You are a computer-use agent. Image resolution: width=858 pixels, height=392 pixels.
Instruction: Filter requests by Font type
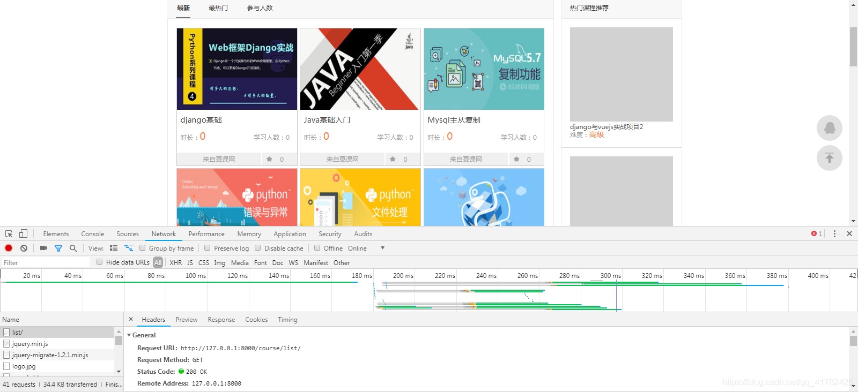coord(261,263)
